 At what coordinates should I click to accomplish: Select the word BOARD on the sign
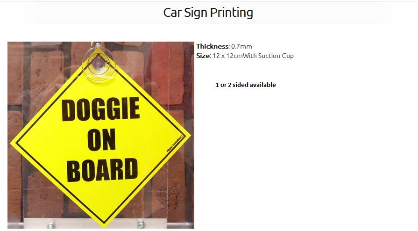(x=102, y=170)
